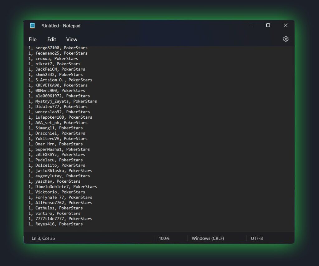This screenshot has width=319, height=266.
Task: Click the 100% zoom level in status bar
Action: click(164, 238)
